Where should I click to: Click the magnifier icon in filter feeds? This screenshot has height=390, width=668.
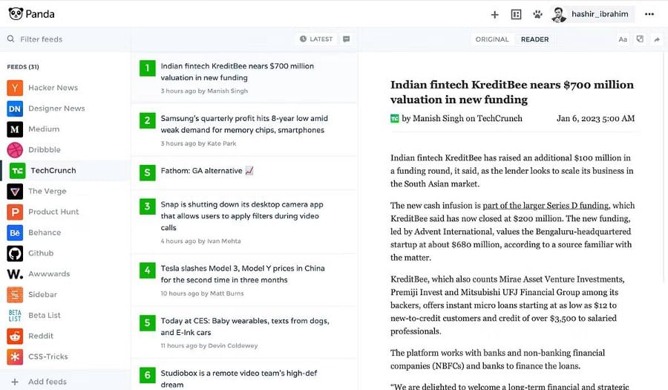pos(10,39)
